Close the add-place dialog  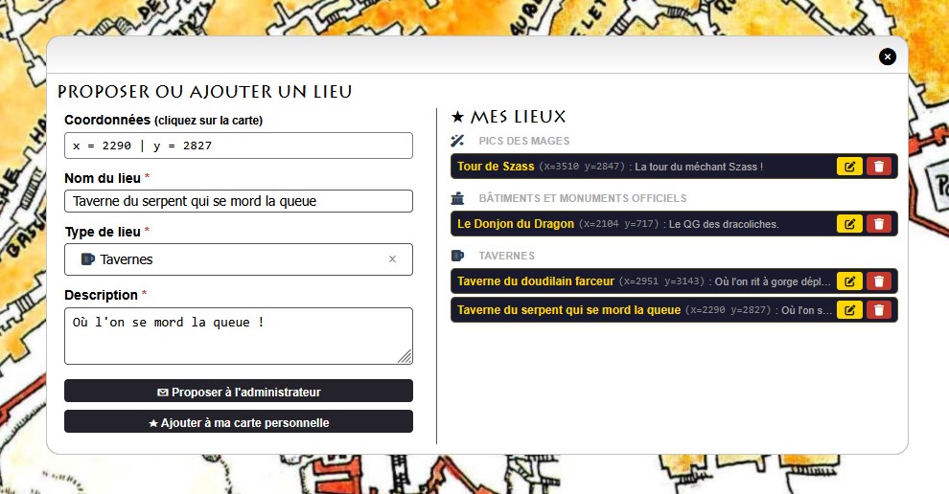point(888,56)
